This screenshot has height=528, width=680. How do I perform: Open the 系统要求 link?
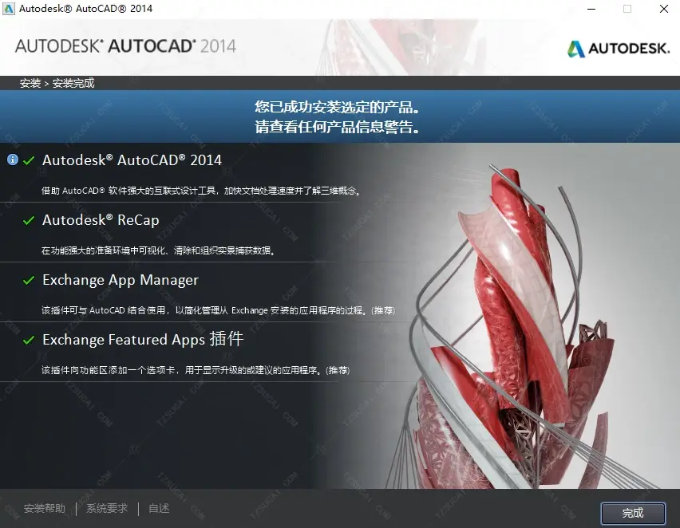pos(107,508)
